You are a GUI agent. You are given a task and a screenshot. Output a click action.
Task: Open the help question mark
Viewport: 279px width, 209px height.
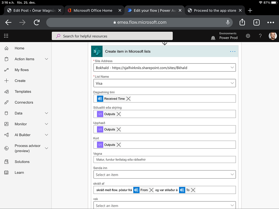260,36
